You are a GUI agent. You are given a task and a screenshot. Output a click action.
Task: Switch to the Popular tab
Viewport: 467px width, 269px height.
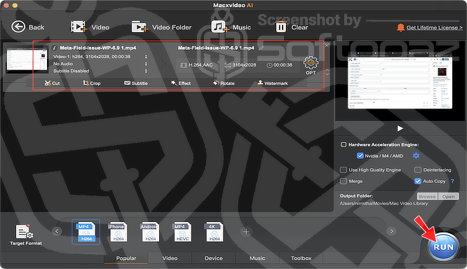pos(126,258)
